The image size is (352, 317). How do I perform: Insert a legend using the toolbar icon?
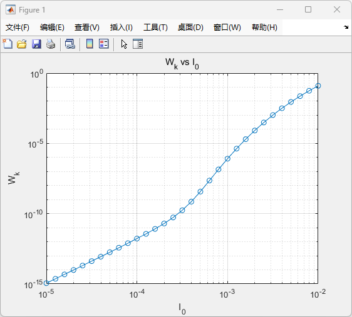pos(104,44)
